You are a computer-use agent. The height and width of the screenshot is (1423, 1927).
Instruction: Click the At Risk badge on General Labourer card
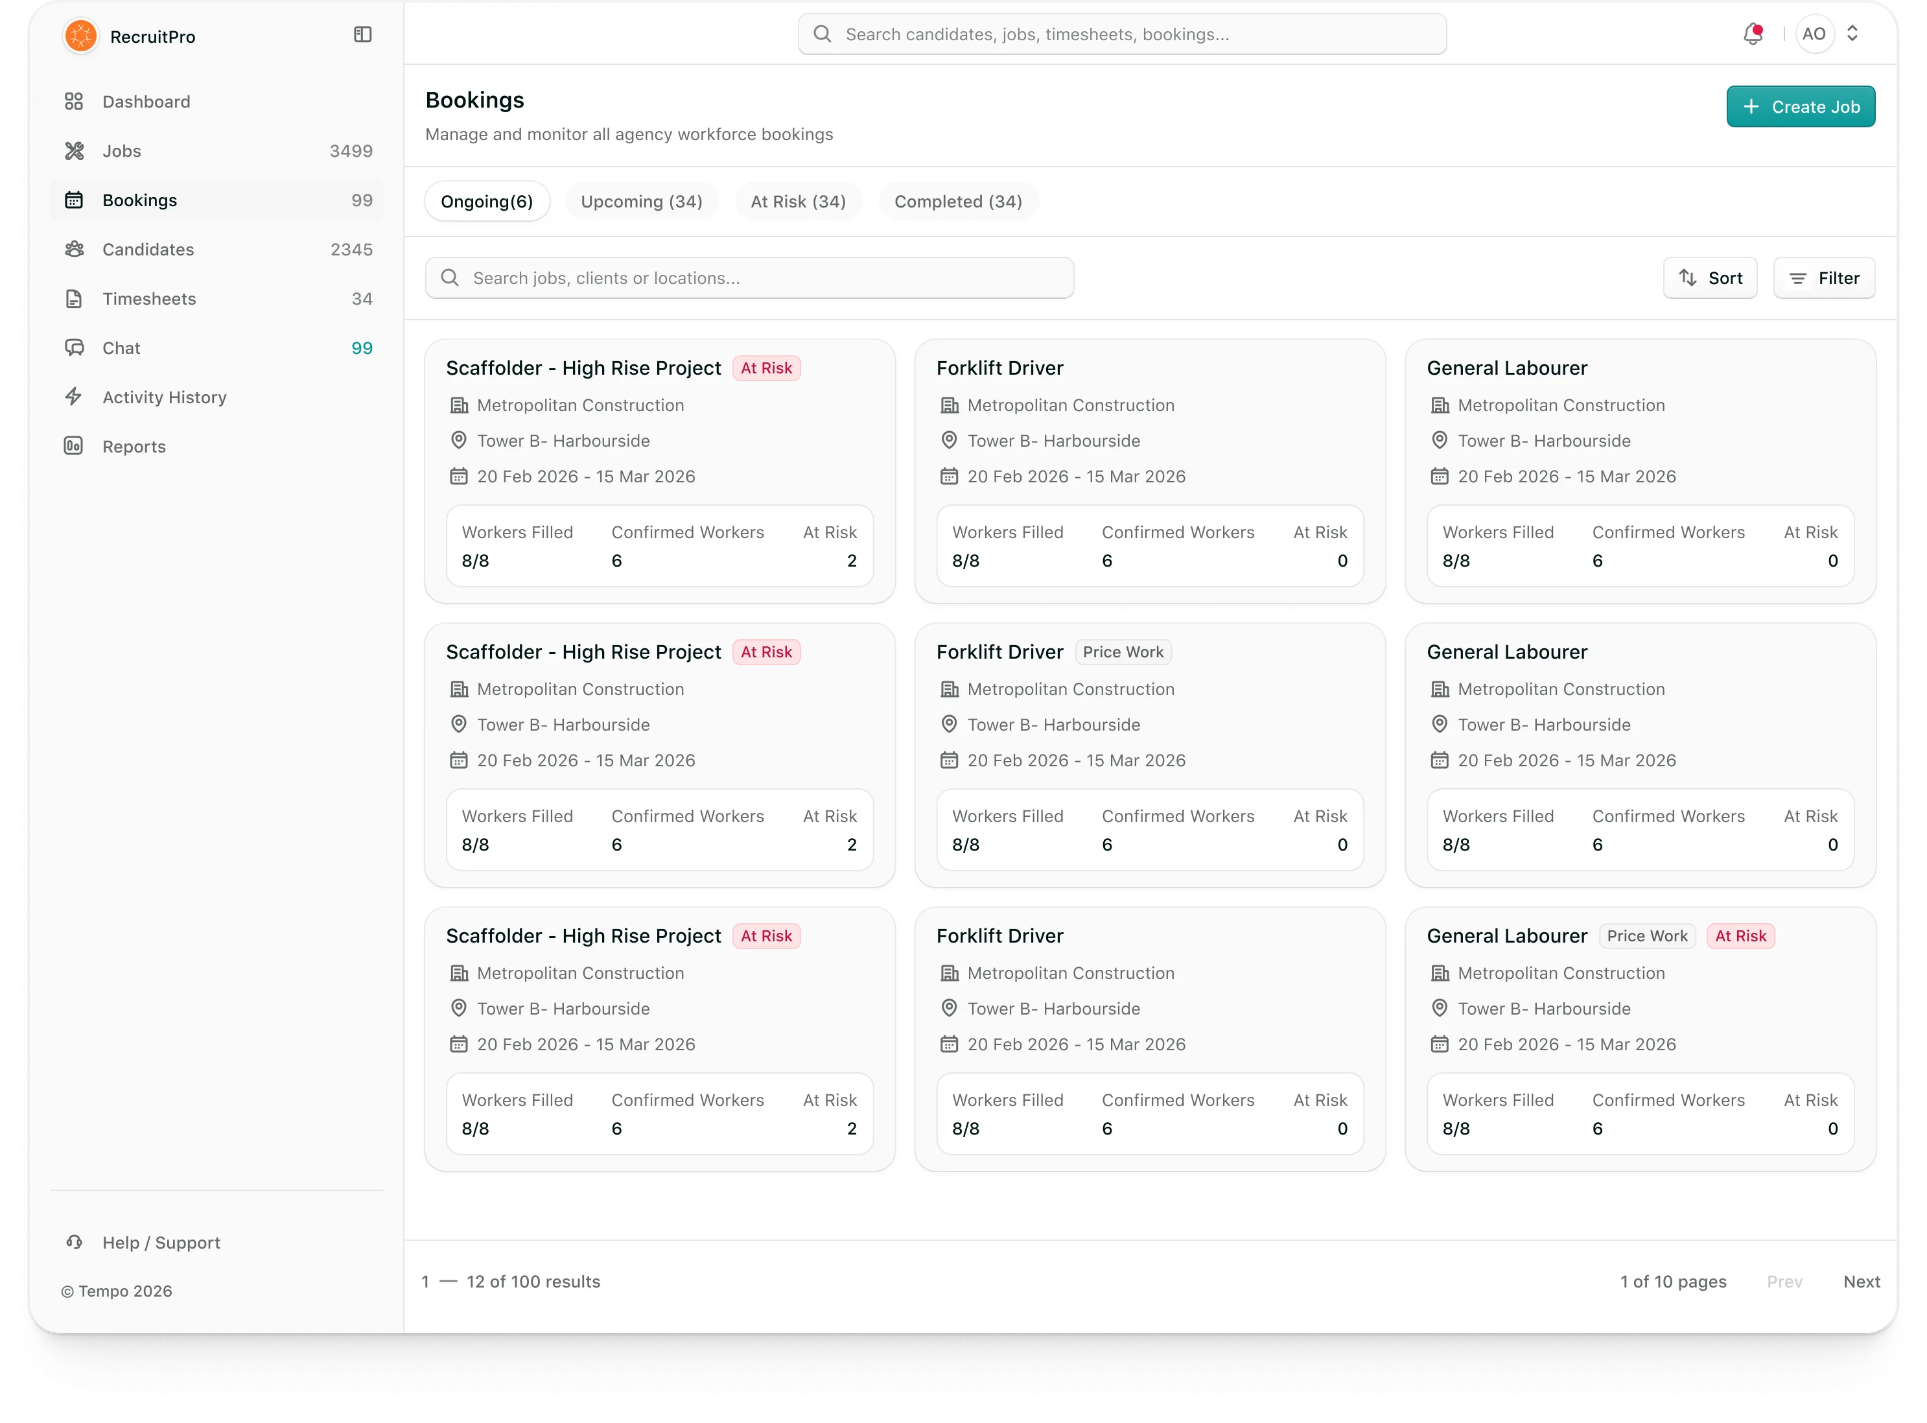[x=1740, y=936]
